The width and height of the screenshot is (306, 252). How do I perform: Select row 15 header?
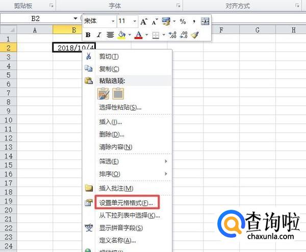pos(8,165)
